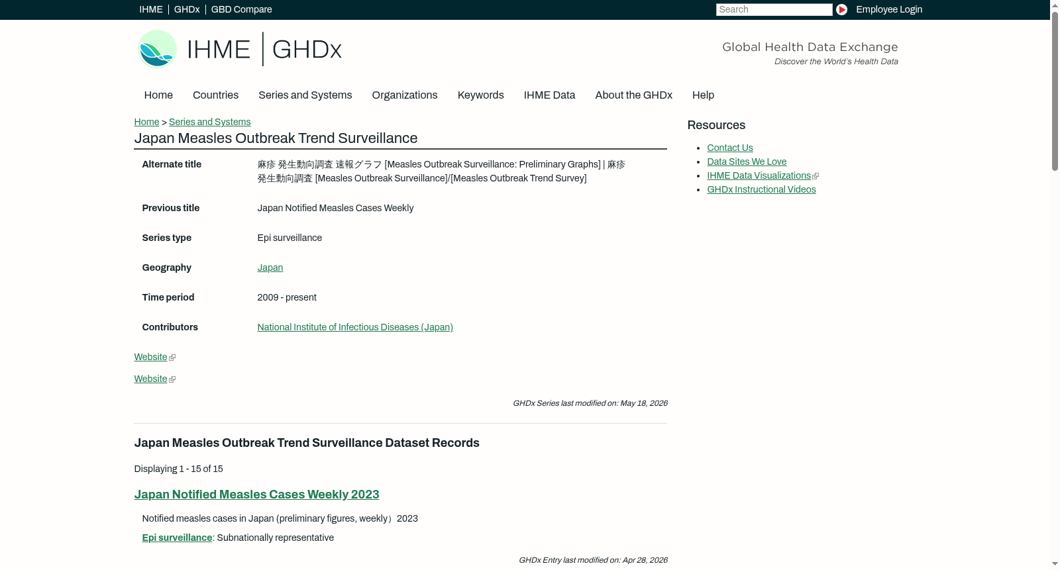The image size is (1060, 570).
Task: Open GBD Compare link
Action: click(242, 9)
